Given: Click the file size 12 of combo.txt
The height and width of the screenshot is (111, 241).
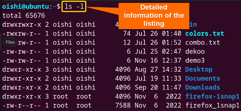Looking at the screenshot, I should tap(127, 43).
